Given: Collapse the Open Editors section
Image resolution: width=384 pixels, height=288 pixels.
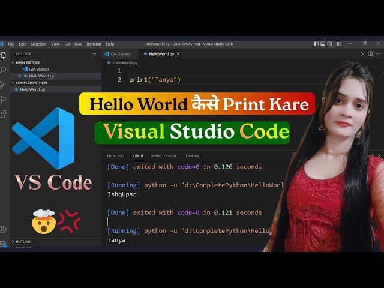Looking at the screenshot, I should pyautogui.click(x=13, y=62).
